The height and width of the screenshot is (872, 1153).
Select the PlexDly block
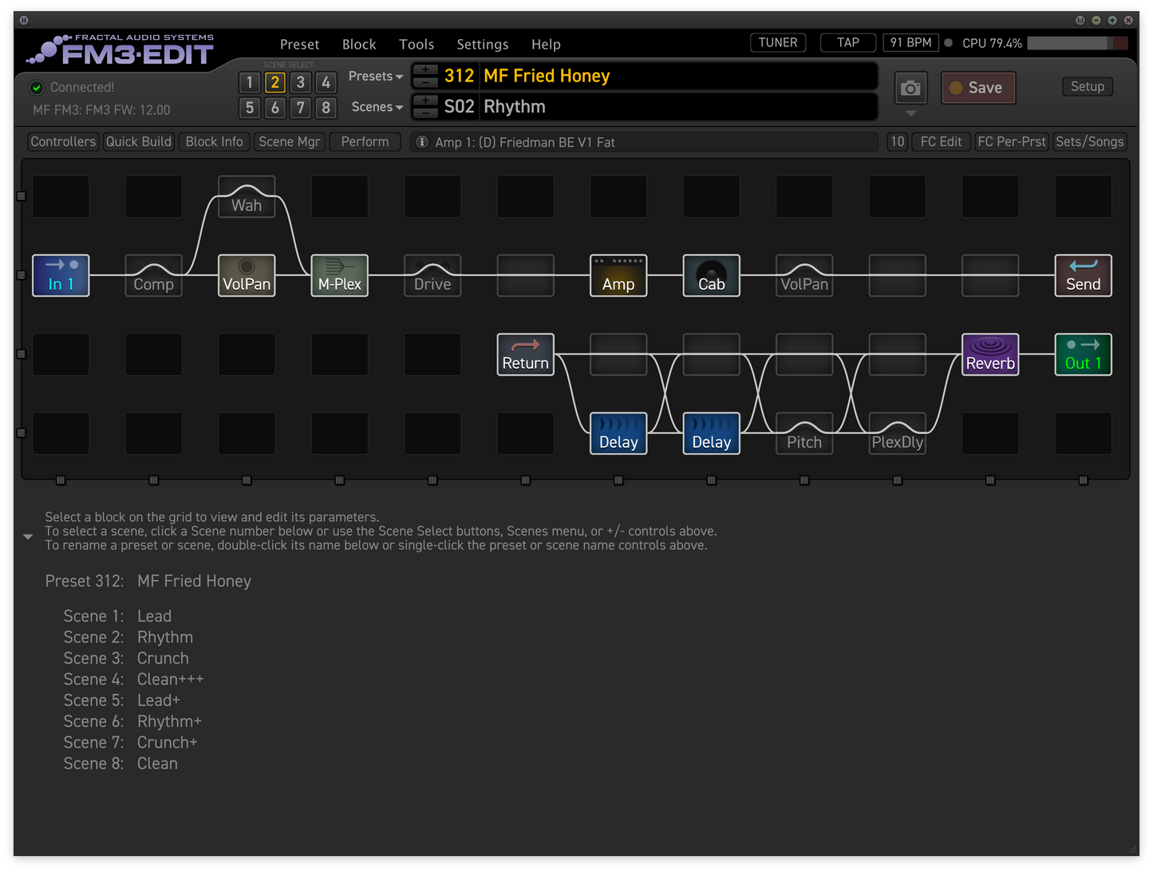point(898,433)
